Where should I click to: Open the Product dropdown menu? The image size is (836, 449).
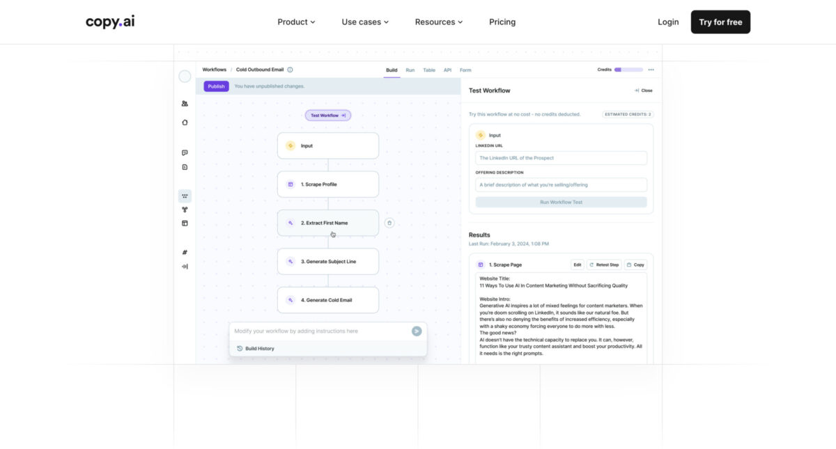click(x=295, y=22)
